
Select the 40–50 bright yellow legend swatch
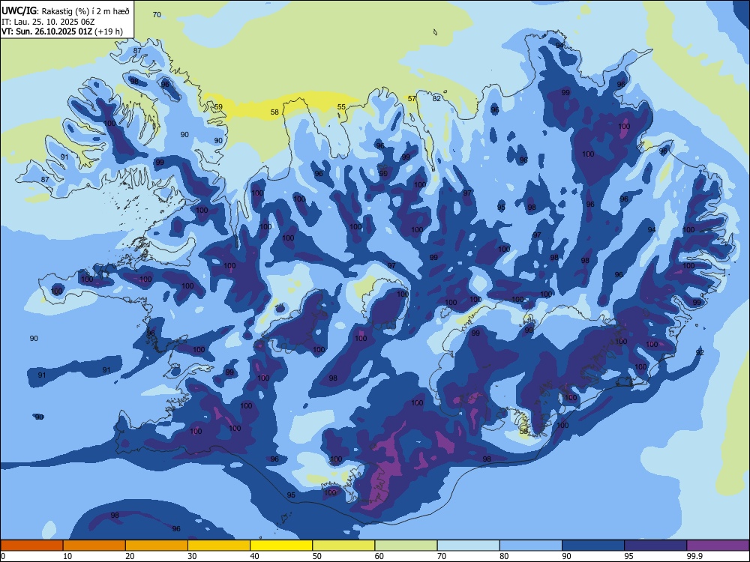click(281, 546)
